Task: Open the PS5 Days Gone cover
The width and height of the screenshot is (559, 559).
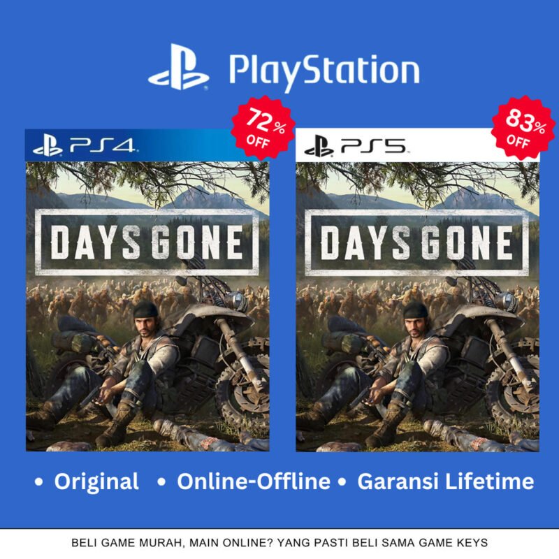Action: point(417,306)
